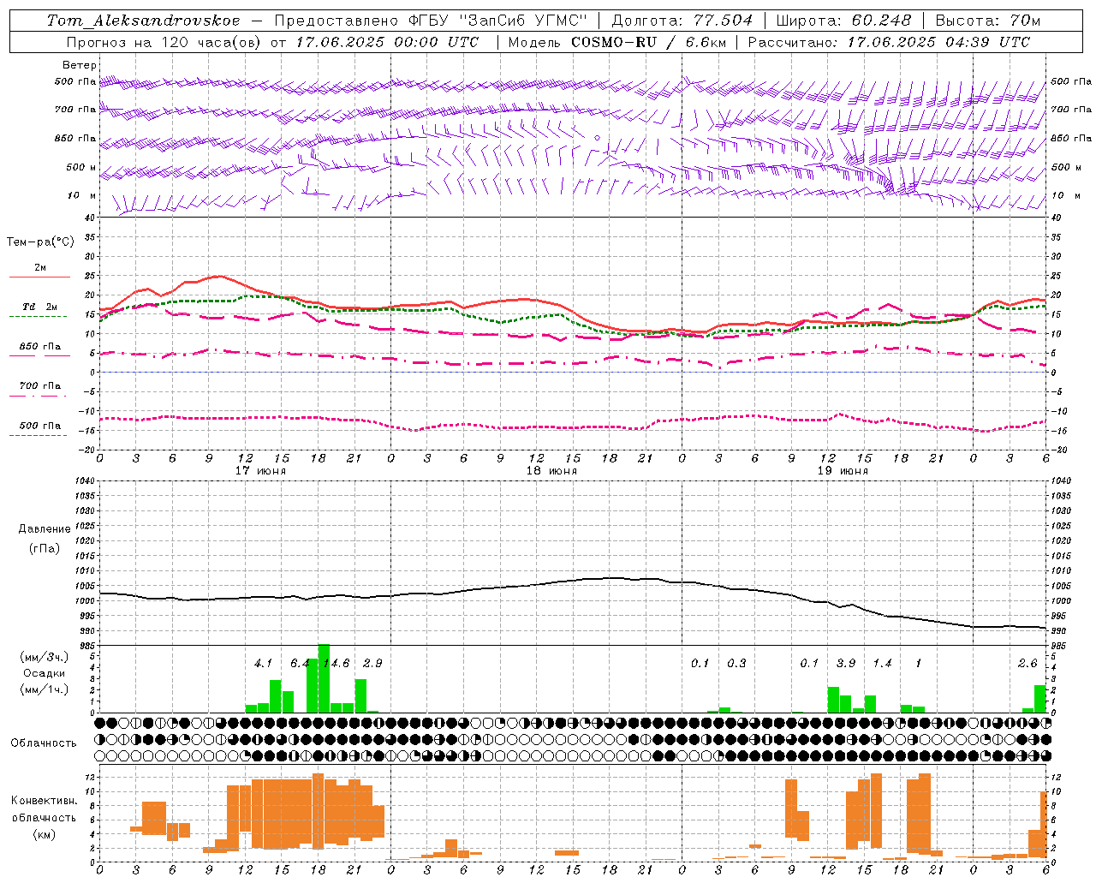
Task: Click the '985' pressure axis tick at left
Action: [86, 646]
